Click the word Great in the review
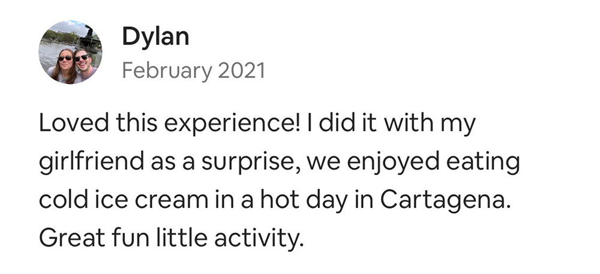This screenshot has height=274, width=600. coord(72,237)
